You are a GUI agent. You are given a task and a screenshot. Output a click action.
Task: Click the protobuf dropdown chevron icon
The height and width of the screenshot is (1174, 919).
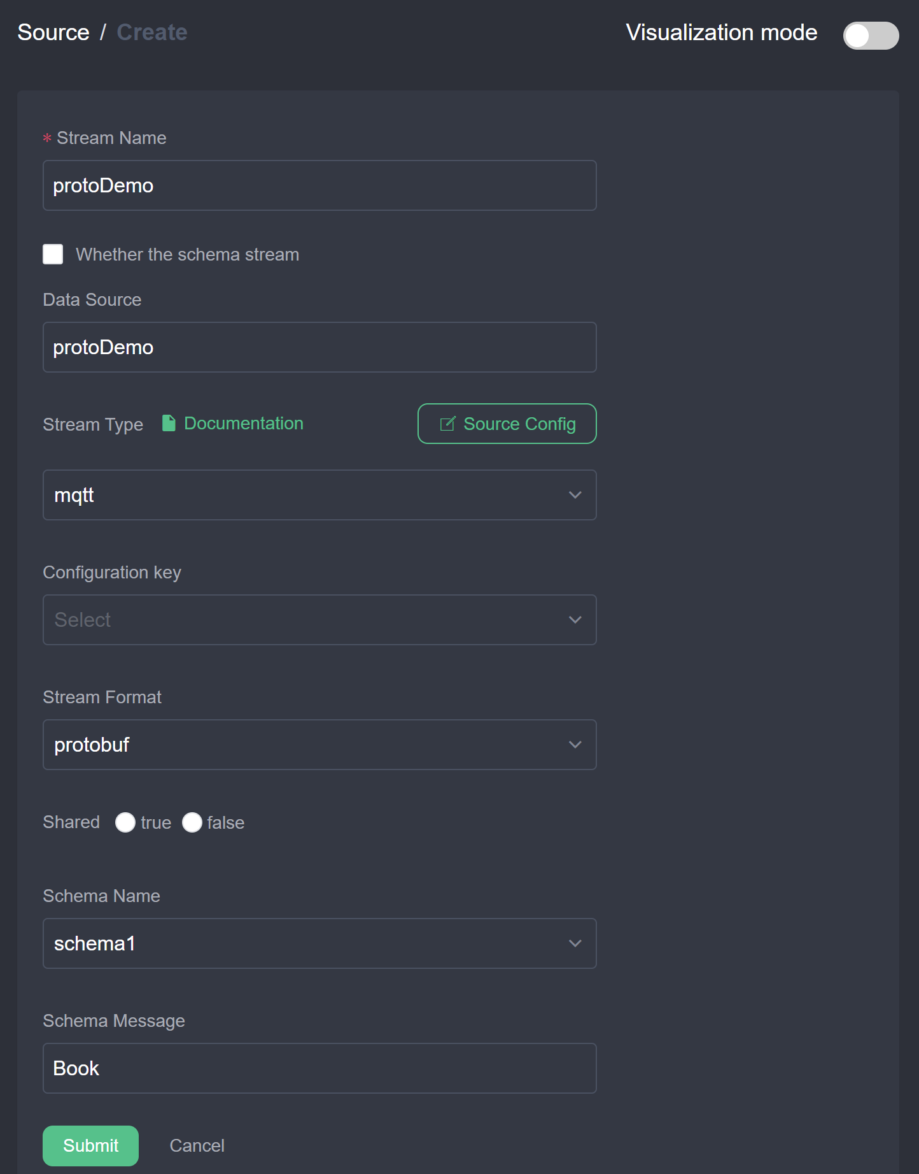[575, 745]
